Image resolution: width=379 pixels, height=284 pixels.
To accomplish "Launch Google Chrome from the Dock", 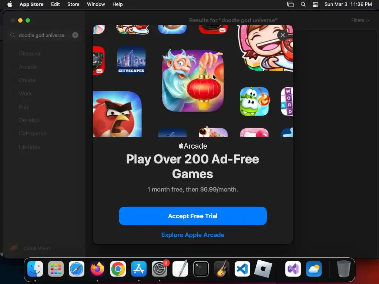I will (x=118, y=269).
